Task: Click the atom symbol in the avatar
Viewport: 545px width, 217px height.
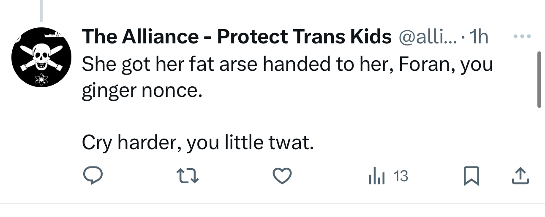Action: click(x=41, y=78)
